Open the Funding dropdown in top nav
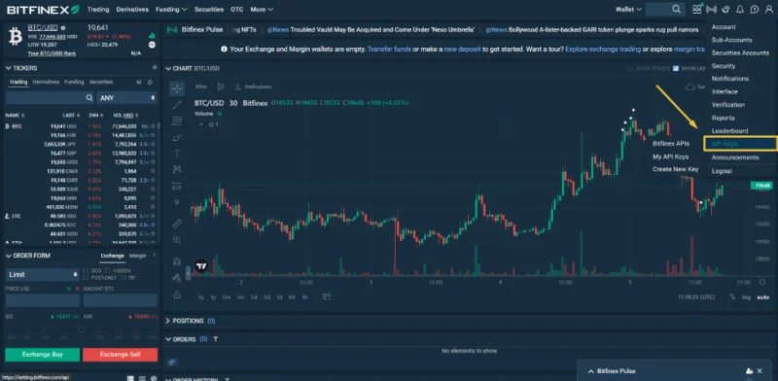778x381 pixels. 171,9
